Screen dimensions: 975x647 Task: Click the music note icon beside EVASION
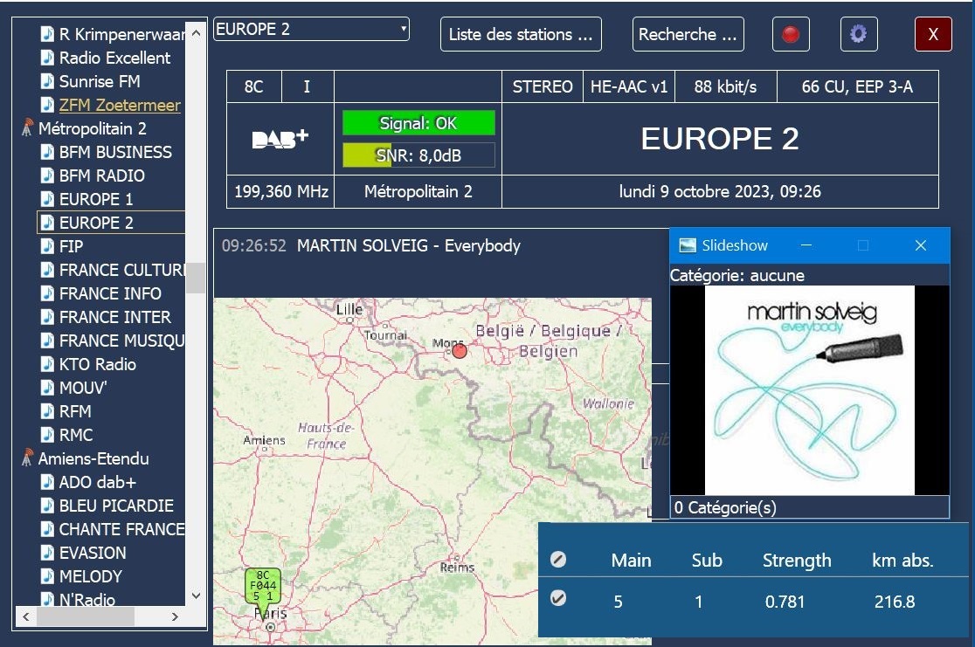click(47, 553)
